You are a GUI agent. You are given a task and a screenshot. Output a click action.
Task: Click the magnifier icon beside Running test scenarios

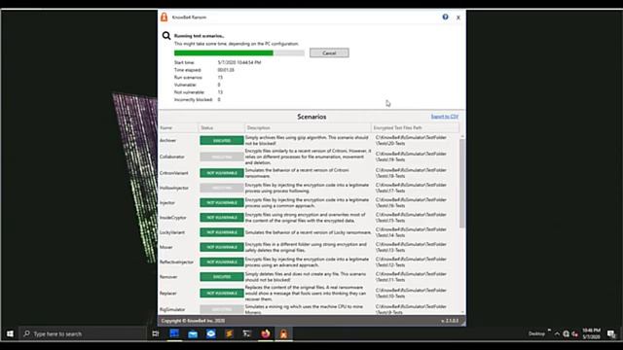166,36
